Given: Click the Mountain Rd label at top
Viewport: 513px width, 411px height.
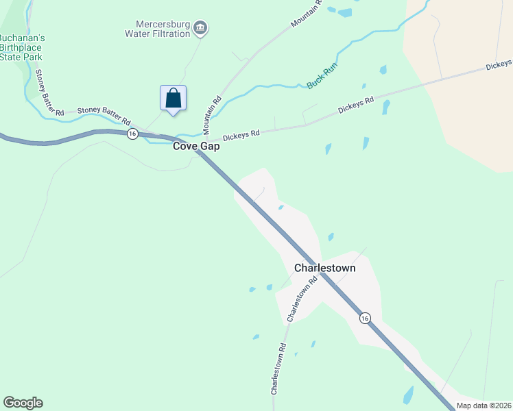Looking at the screenshot, I should [307, 13].
